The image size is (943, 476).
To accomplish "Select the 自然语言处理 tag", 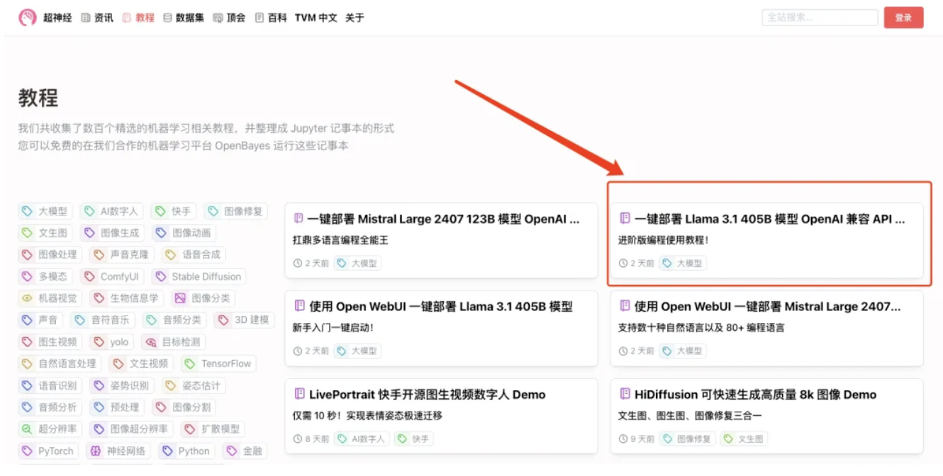I will [60, 364].
